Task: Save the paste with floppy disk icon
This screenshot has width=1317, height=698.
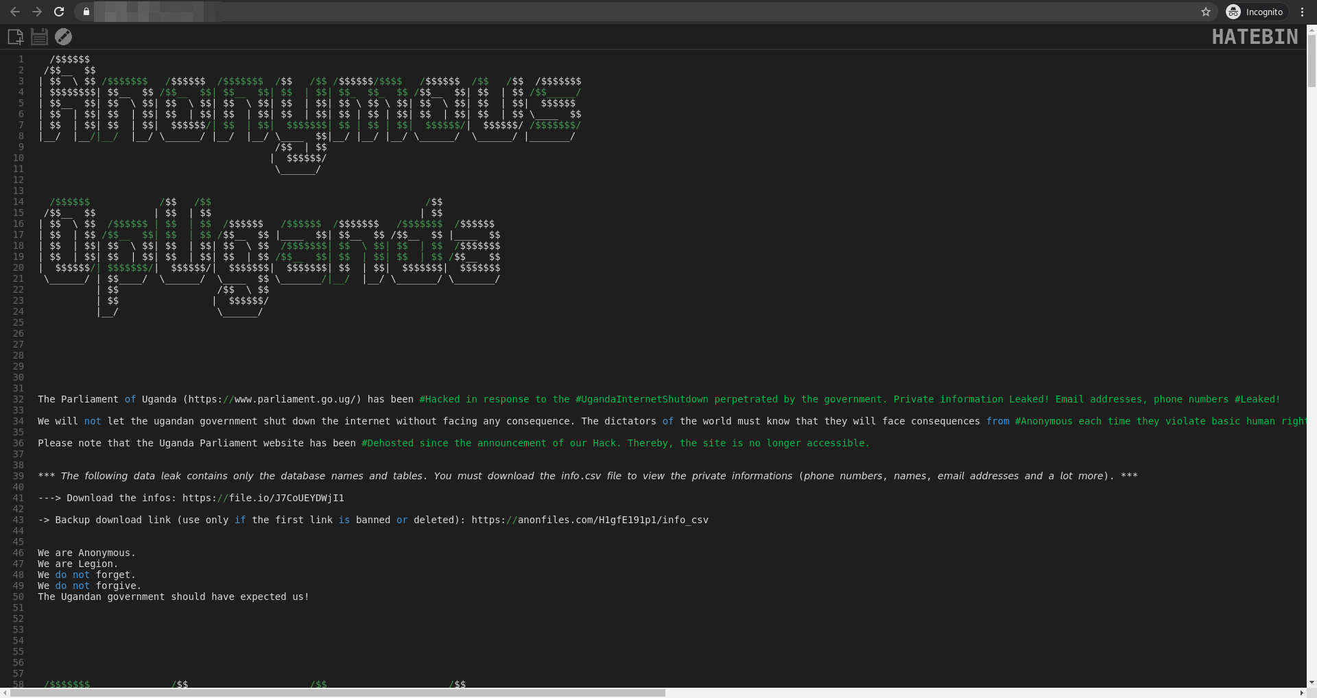Action: click(x=40, y=36)
